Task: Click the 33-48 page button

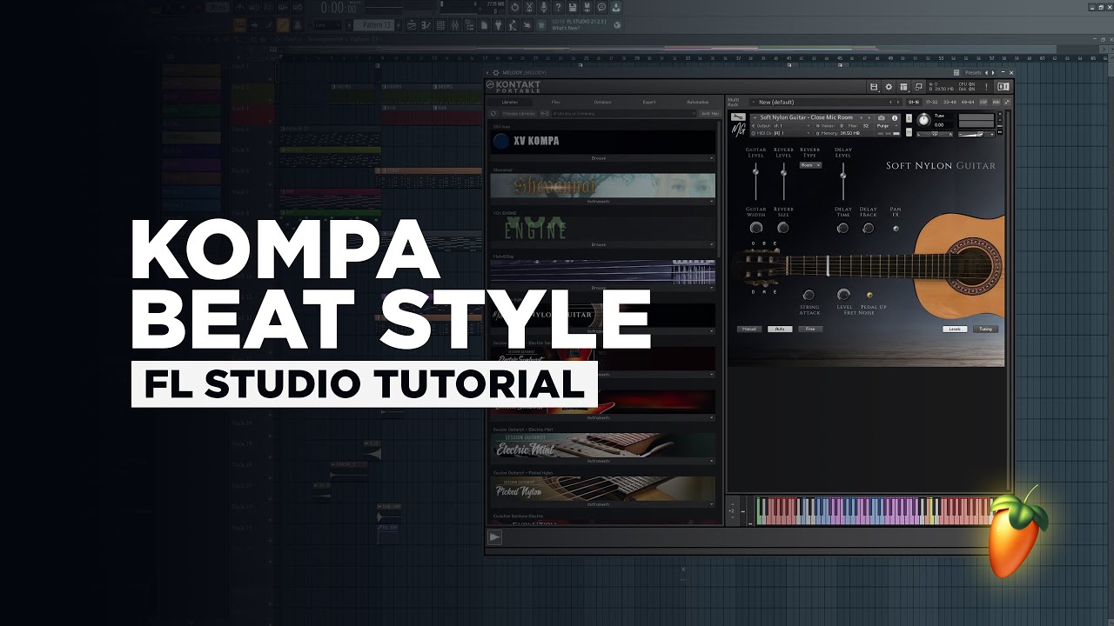Action: 950,102
